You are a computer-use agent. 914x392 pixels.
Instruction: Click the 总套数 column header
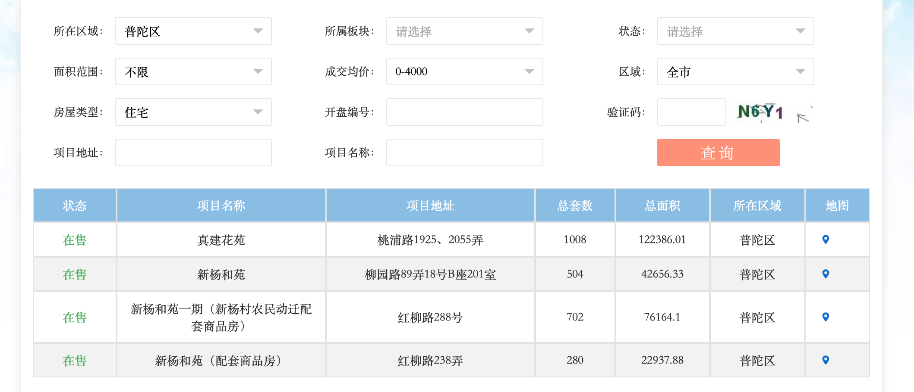coord(574,205)
